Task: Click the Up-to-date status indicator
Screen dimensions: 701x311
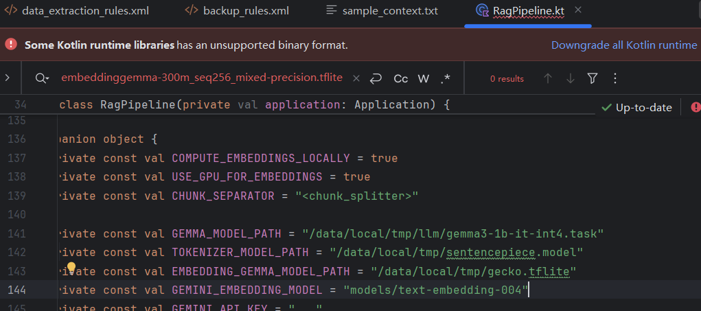Action: (x=636, y=107)
